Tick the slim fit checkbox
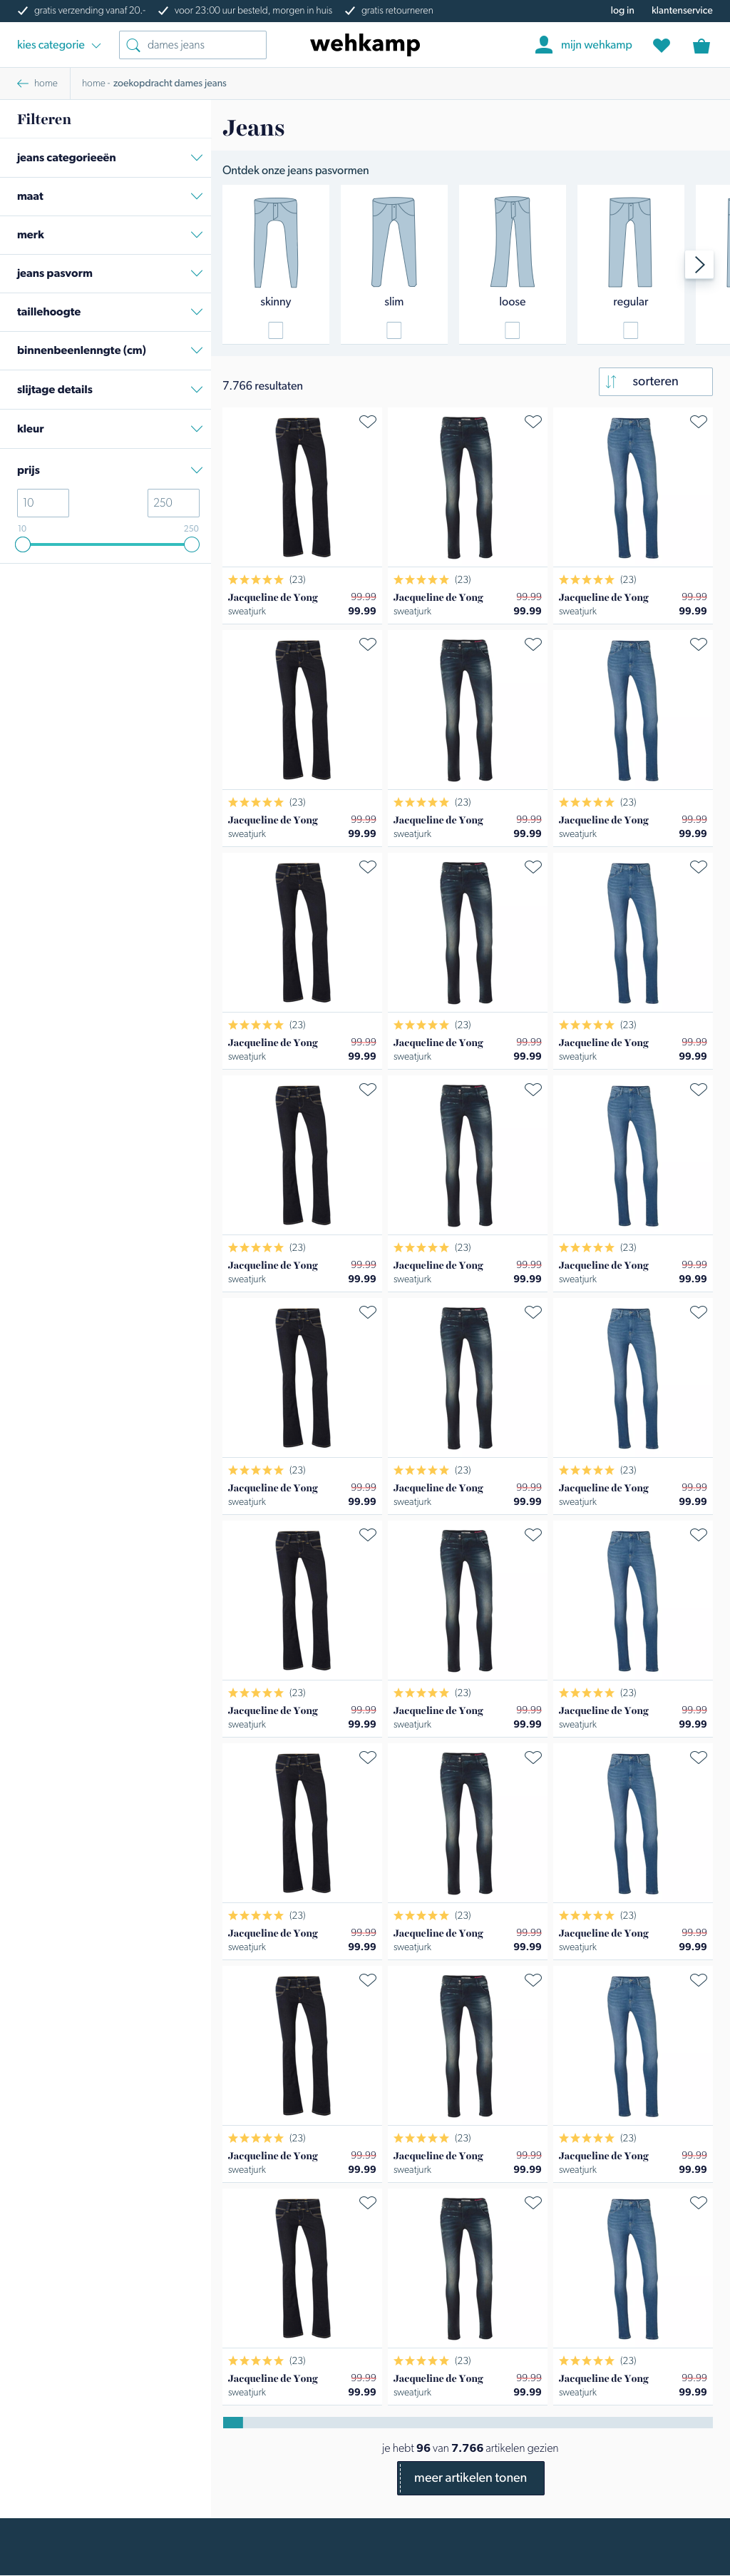 394,330
